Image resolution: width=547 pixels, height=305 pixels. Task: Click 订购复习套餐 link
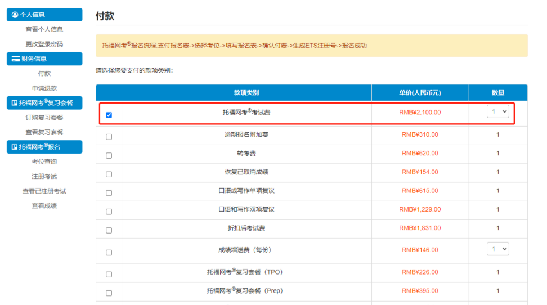(x=44, y=118)
